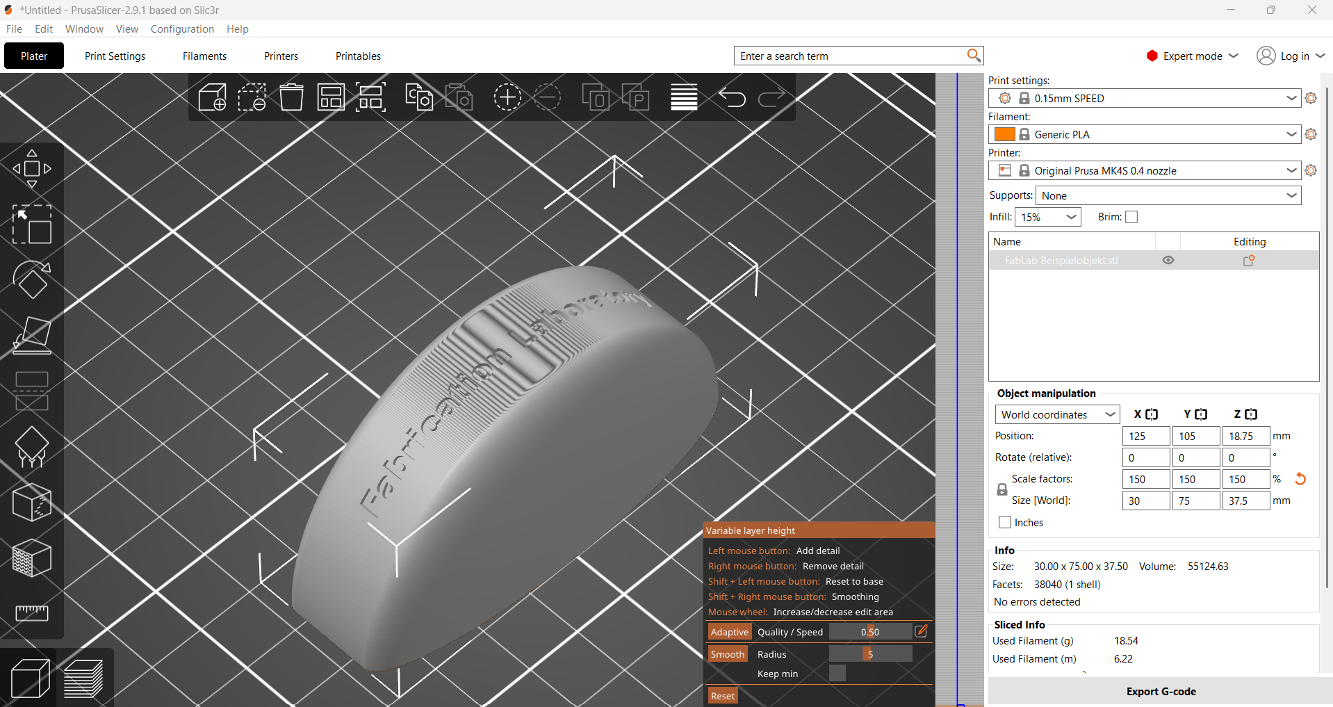Click the edit icon beside Quality/Speed
The height and width of the screenshot is (707, 1333).
pos(921,631)
